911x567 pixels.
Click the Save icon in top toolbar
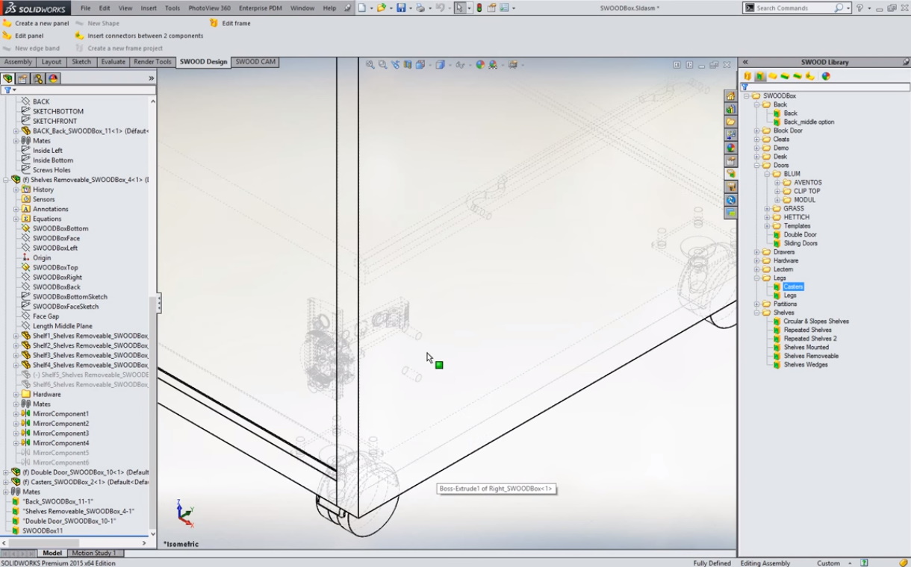coord(401,8)
